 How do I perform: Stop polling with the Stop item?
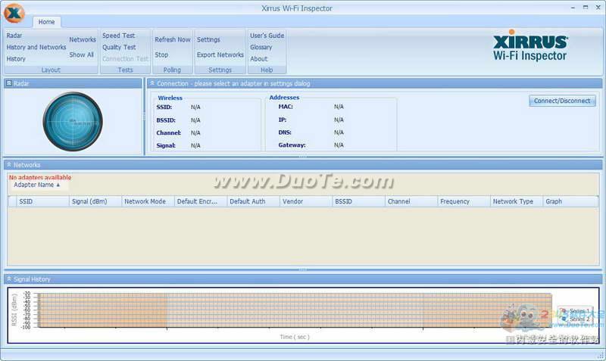pyautogui.click(x=161, y=54)
